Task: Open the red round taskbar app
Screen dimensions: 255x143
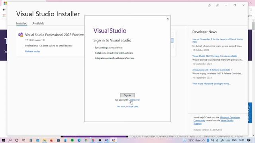Action: point(51,140)
